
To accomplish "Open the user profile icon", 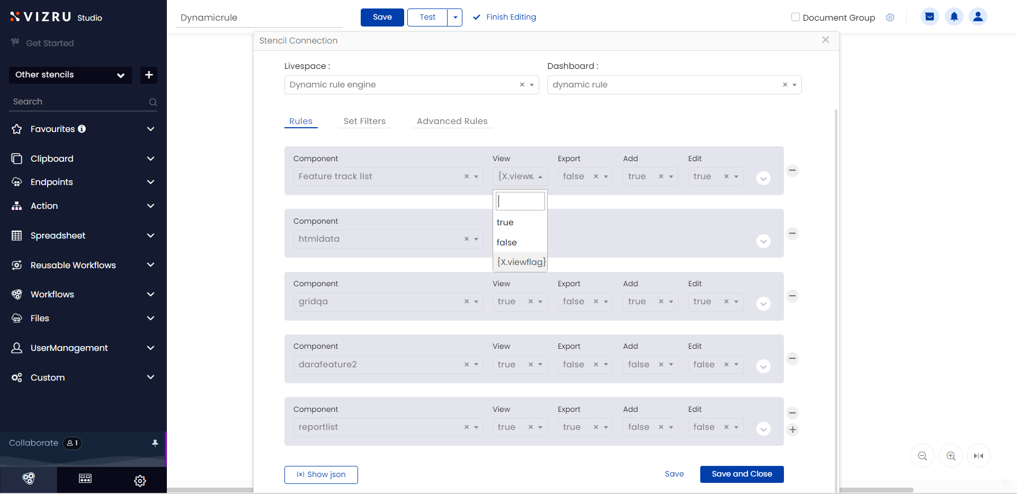I will pos(978,17).
